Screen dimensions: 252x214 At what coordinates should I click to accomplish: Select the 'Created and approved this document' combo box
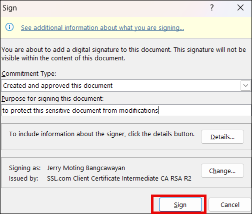tap(126, 85)
